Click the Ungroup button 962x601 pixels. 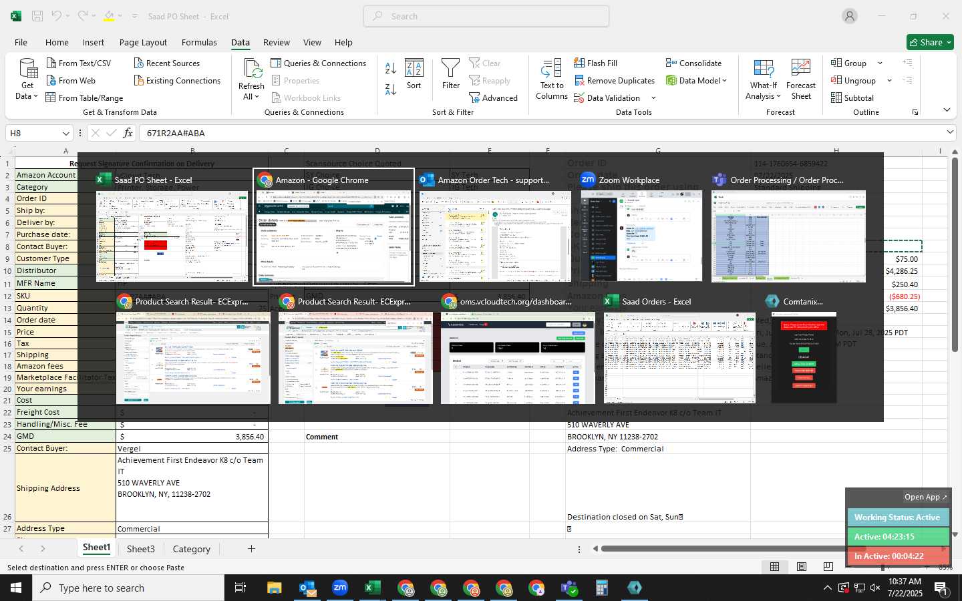pos(854,81)
